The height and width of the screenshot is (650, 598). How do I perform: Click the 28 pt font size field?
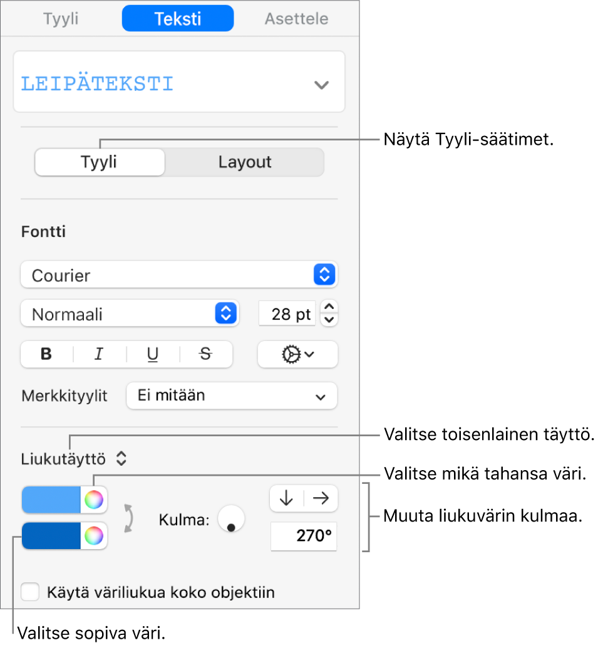[287, 313]
